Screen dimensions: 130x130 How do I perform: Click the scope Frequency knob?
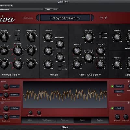pyautogui.click(x=31, y=113)
